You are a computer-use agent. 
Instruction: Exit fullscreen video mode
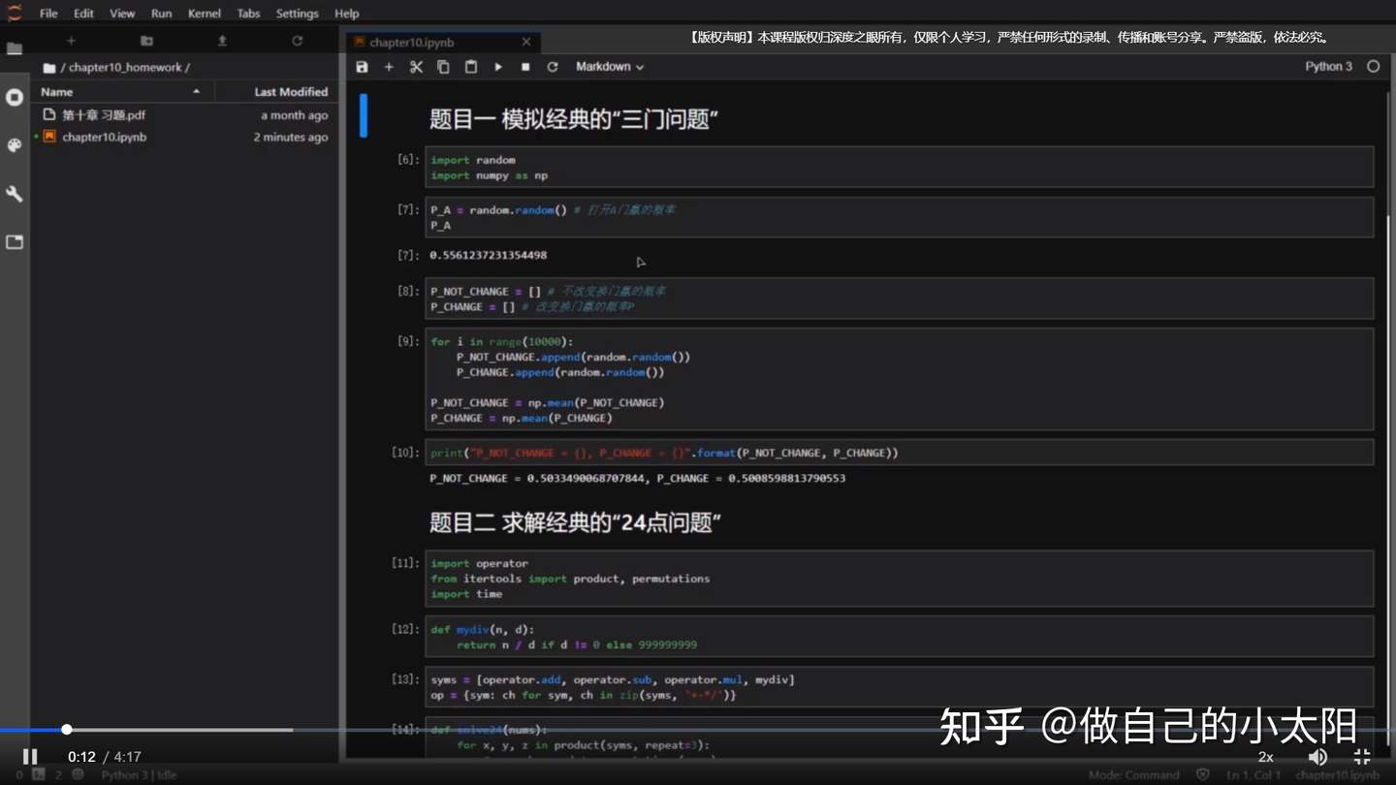pos(1362,757)
